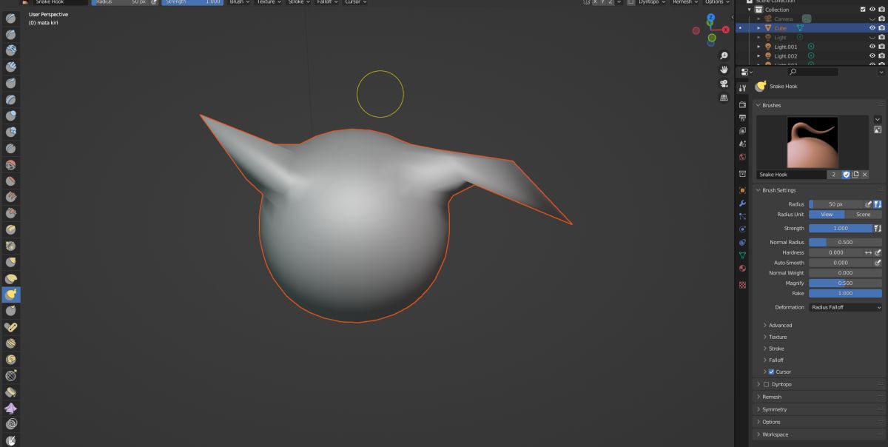Open the Tool properties tab

pos(742,88)
